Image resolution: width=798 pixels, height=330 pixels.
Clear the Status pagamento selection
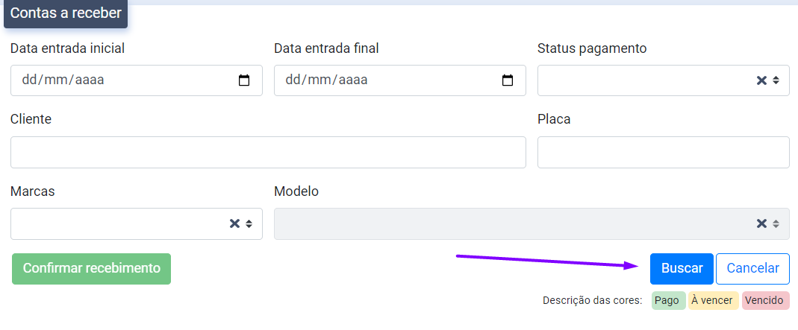click(x=761, y=80)
